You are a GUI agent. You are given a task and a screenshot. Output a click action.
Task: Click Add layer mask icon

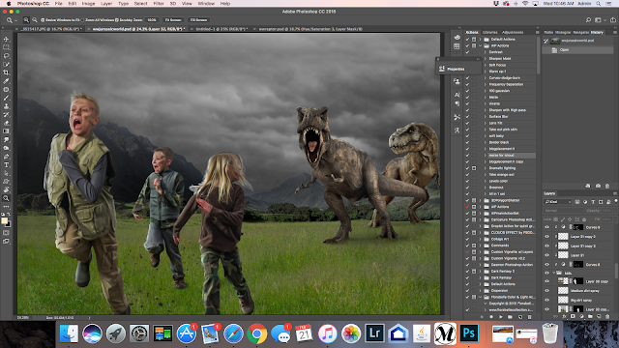(573, 316)
